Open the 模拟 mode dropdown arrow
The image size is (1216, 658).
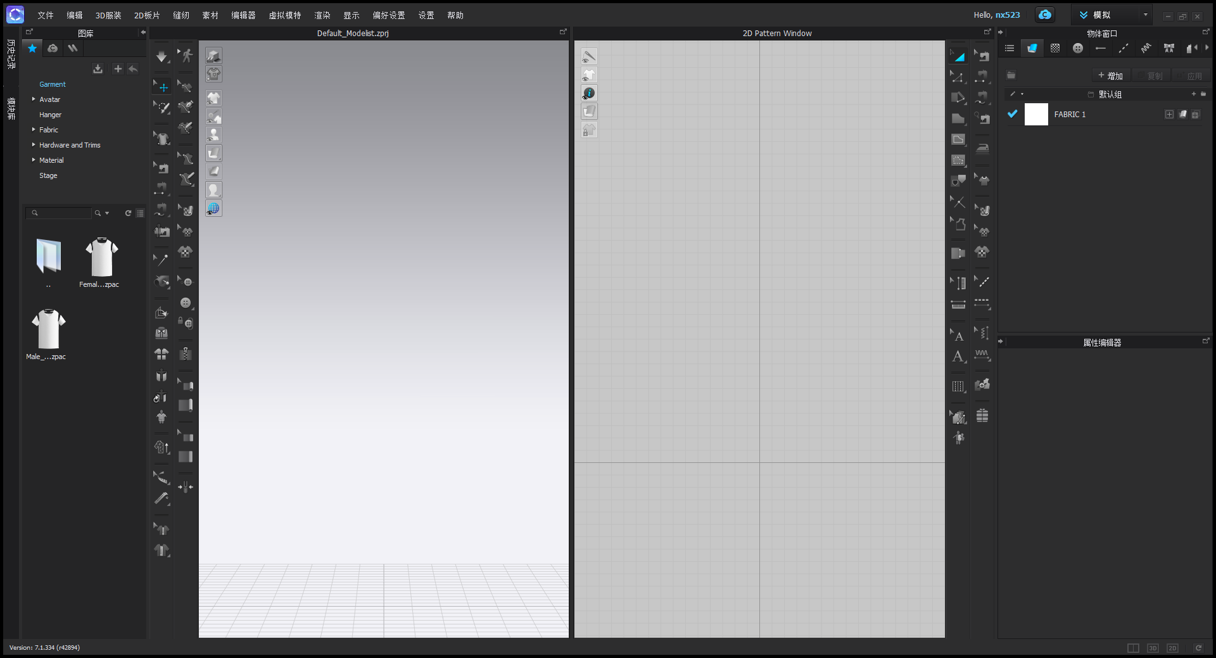tap(1145, 15)
